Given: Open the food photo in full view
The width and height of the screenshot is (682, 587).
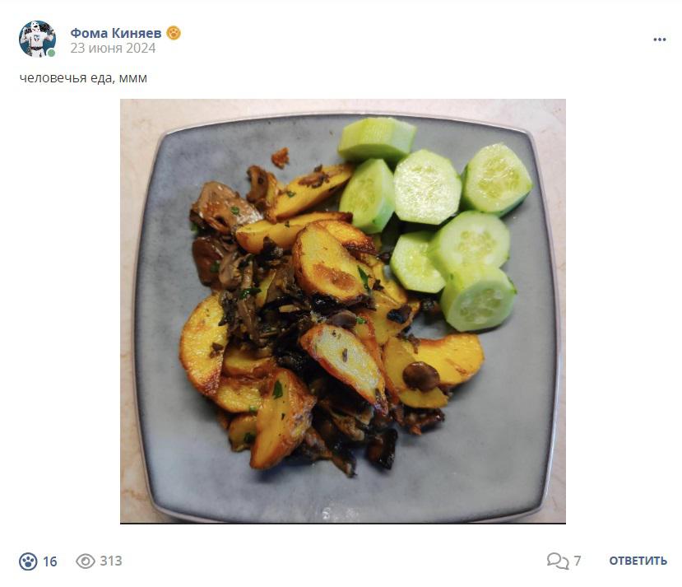Looking at the screenshot, I should coord(343,311).
